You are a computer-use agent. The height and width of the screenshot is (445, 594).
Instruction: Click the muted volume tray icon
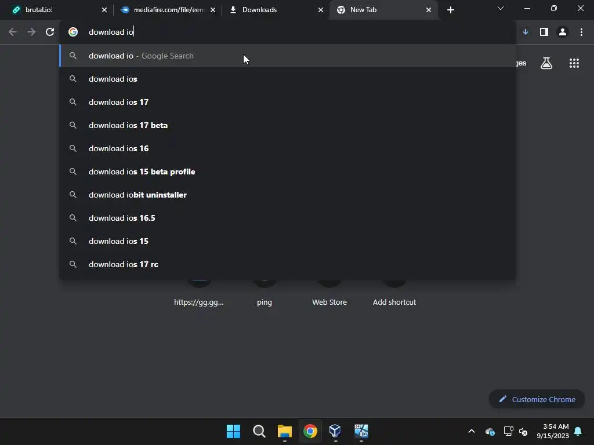click(523, 431)
